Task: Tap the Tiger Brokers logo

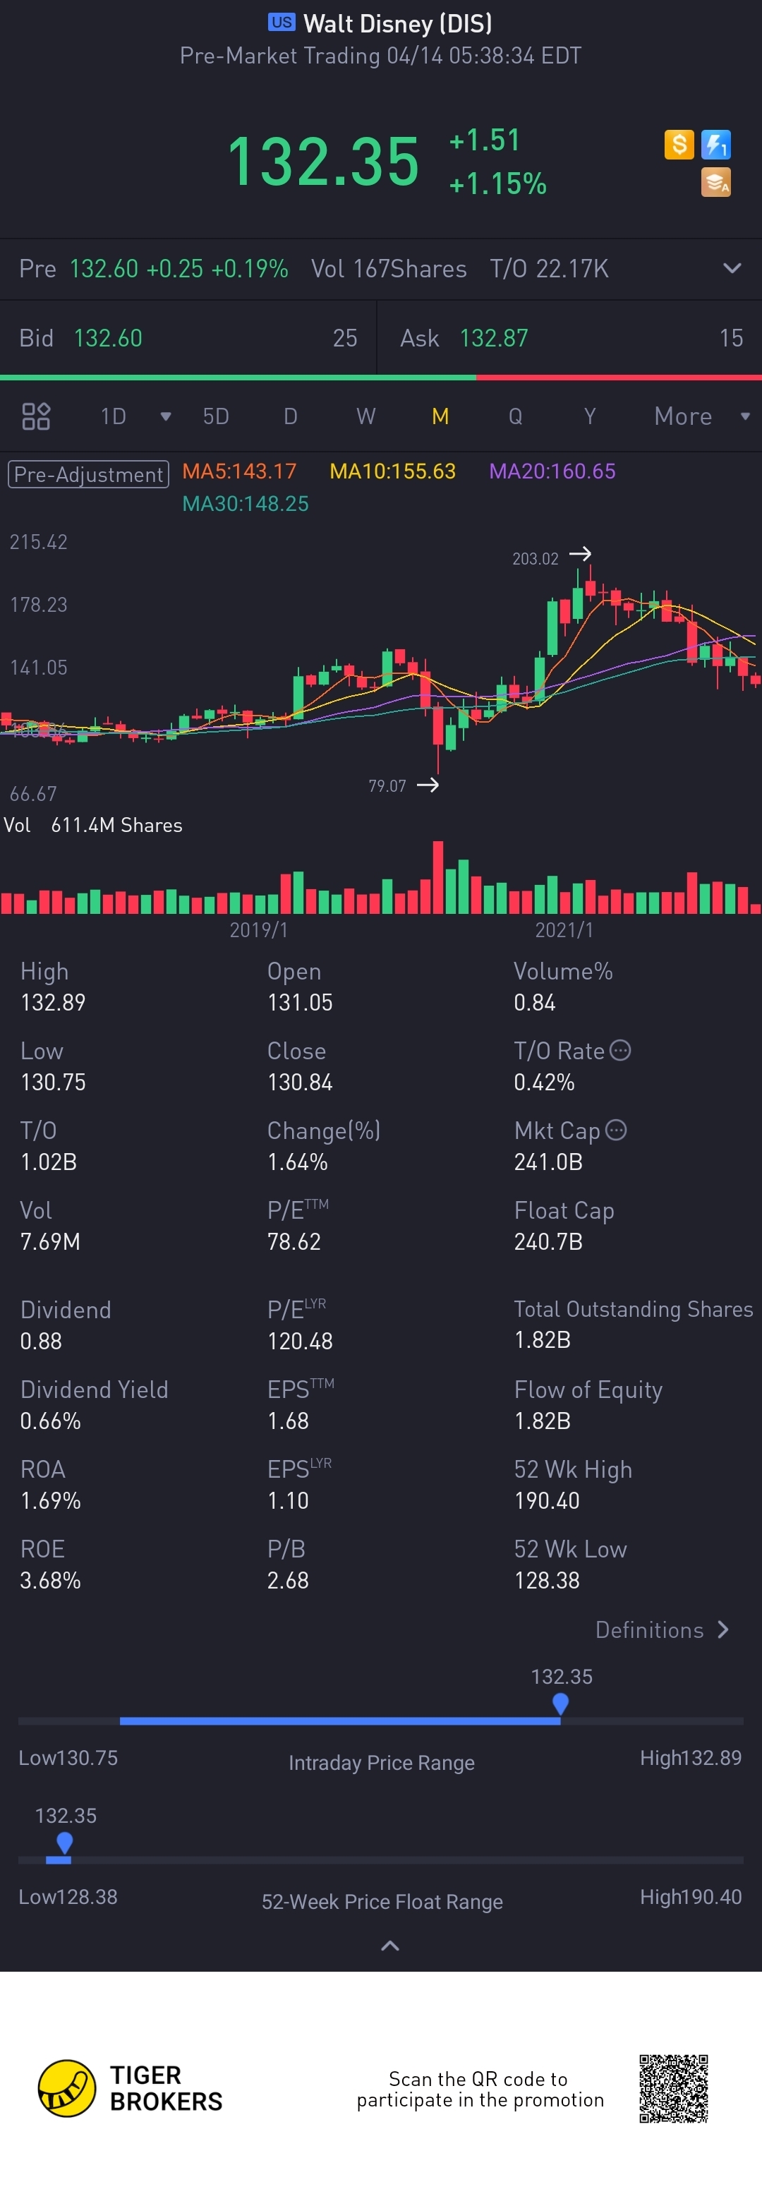Action: coord(67,2088)
